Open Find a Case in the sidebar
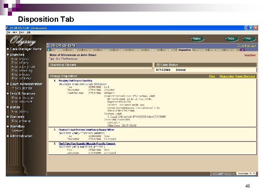The height and width of the screenshot is (194, 266). (x=20, y=59)
